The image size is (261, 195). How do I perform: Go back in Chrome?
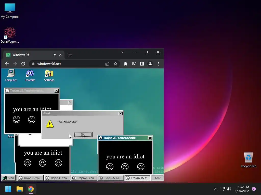coord(7,64)
